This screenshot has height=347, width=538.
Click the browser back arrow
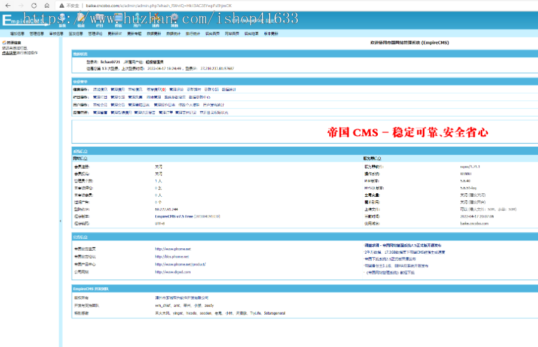[x=7, y=5]
